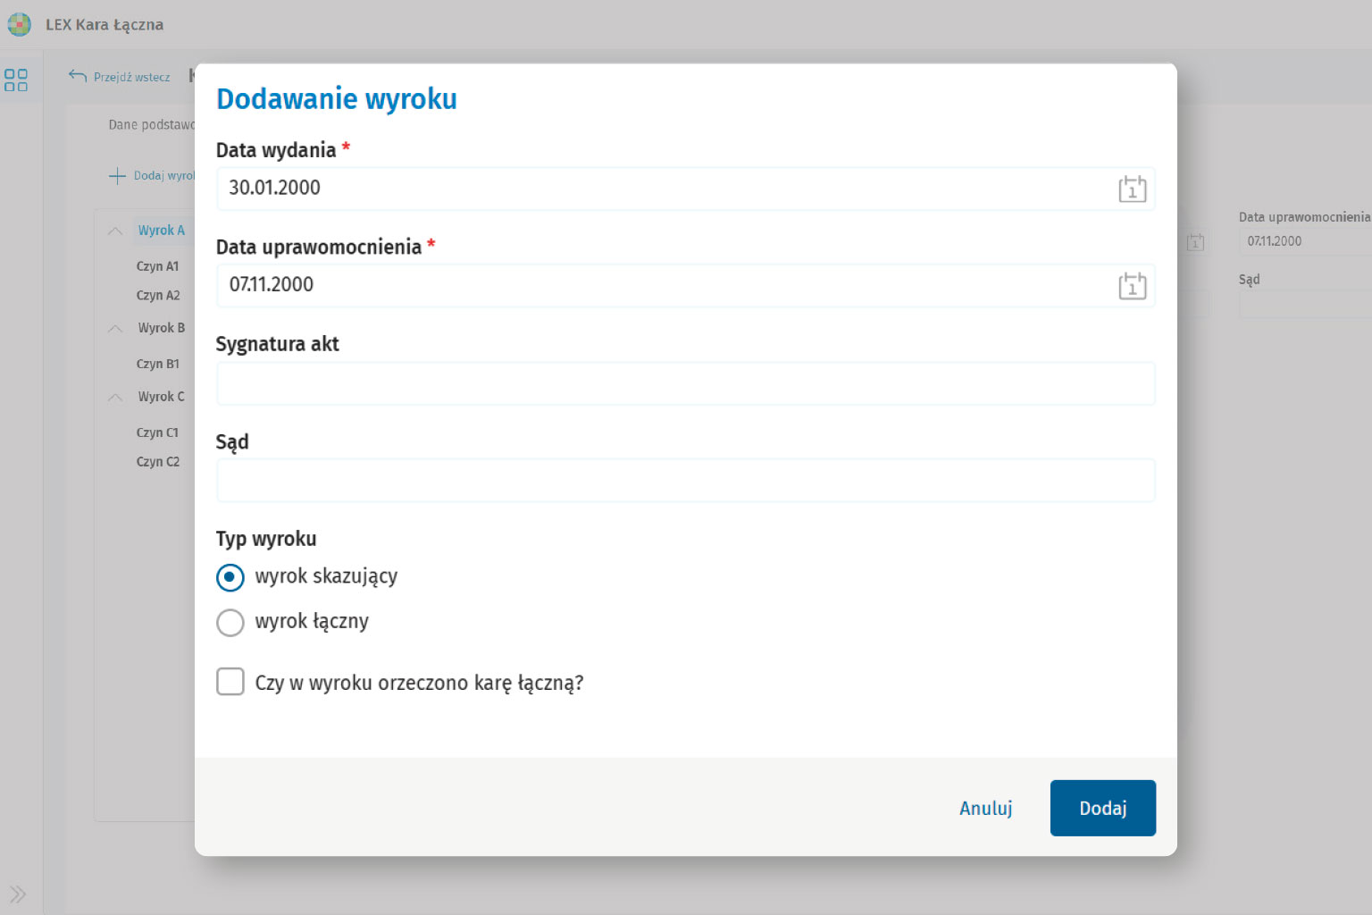Click the LEX Kara łączna app logo

pos(19,25)
